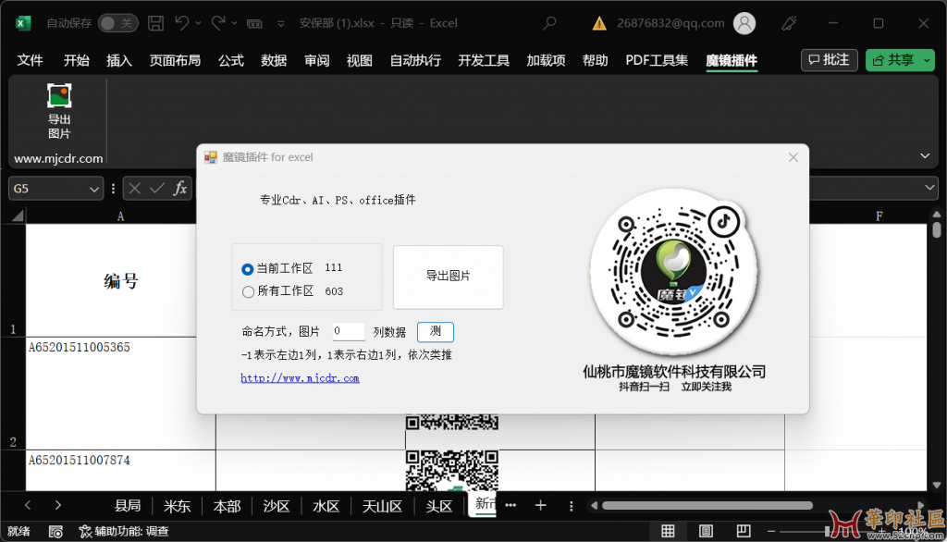Screen dimensions: 947x542
Task: Click the column number input field
Action: [349, 331]
